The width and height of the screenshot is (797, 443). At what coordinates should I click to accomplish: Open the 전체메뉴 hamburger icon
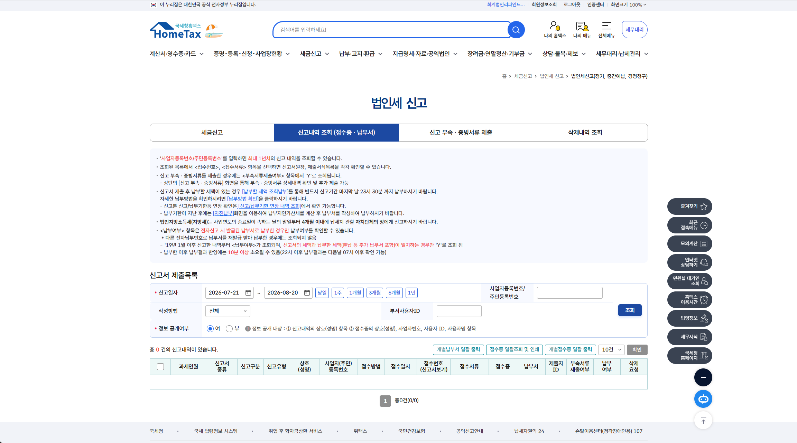[606, 29]
